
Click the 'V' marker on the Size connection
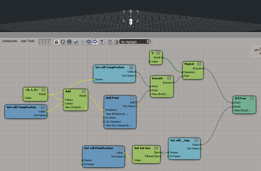tap(164, 153)
